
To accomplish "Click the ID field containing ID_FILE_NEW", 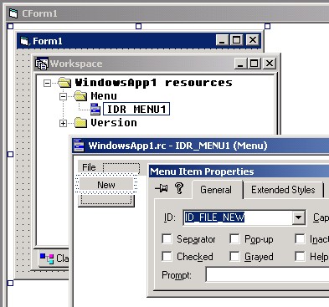I will [x=238, y=217].
